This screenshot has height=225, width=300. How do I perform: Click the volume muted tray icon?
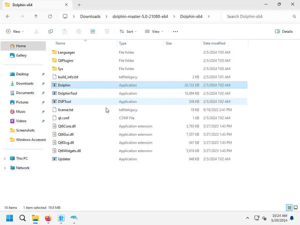(264, 218)
